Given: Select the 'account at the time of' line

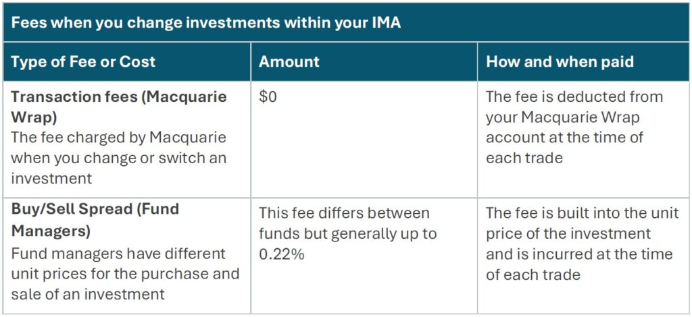Looking at the screenshot, I should [x=564, y=138].
